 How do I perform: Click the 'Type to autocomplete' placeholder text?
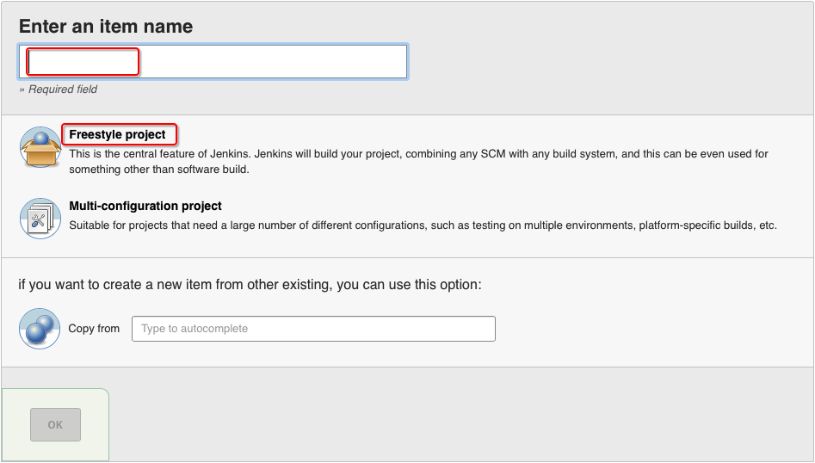(194, 329)
